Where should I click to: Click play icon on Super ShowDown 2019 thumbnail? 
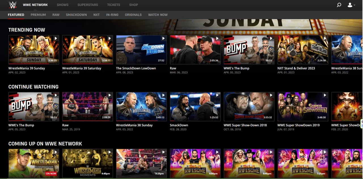(x=325, y=95)
